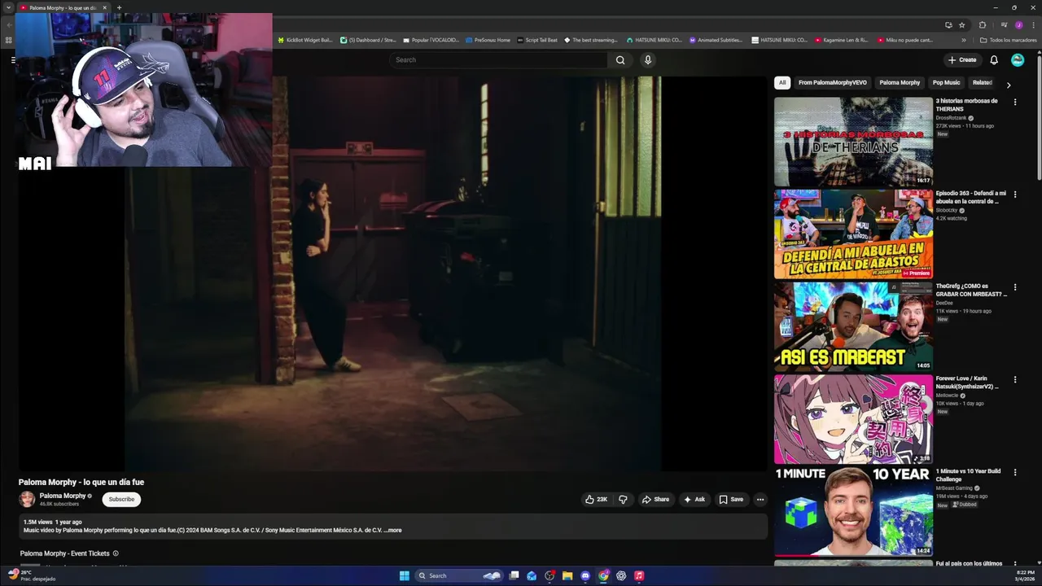Dislike the Paloma Morphy video
The height and width of the screenshot is (586, 1042).
click(623, 499)
